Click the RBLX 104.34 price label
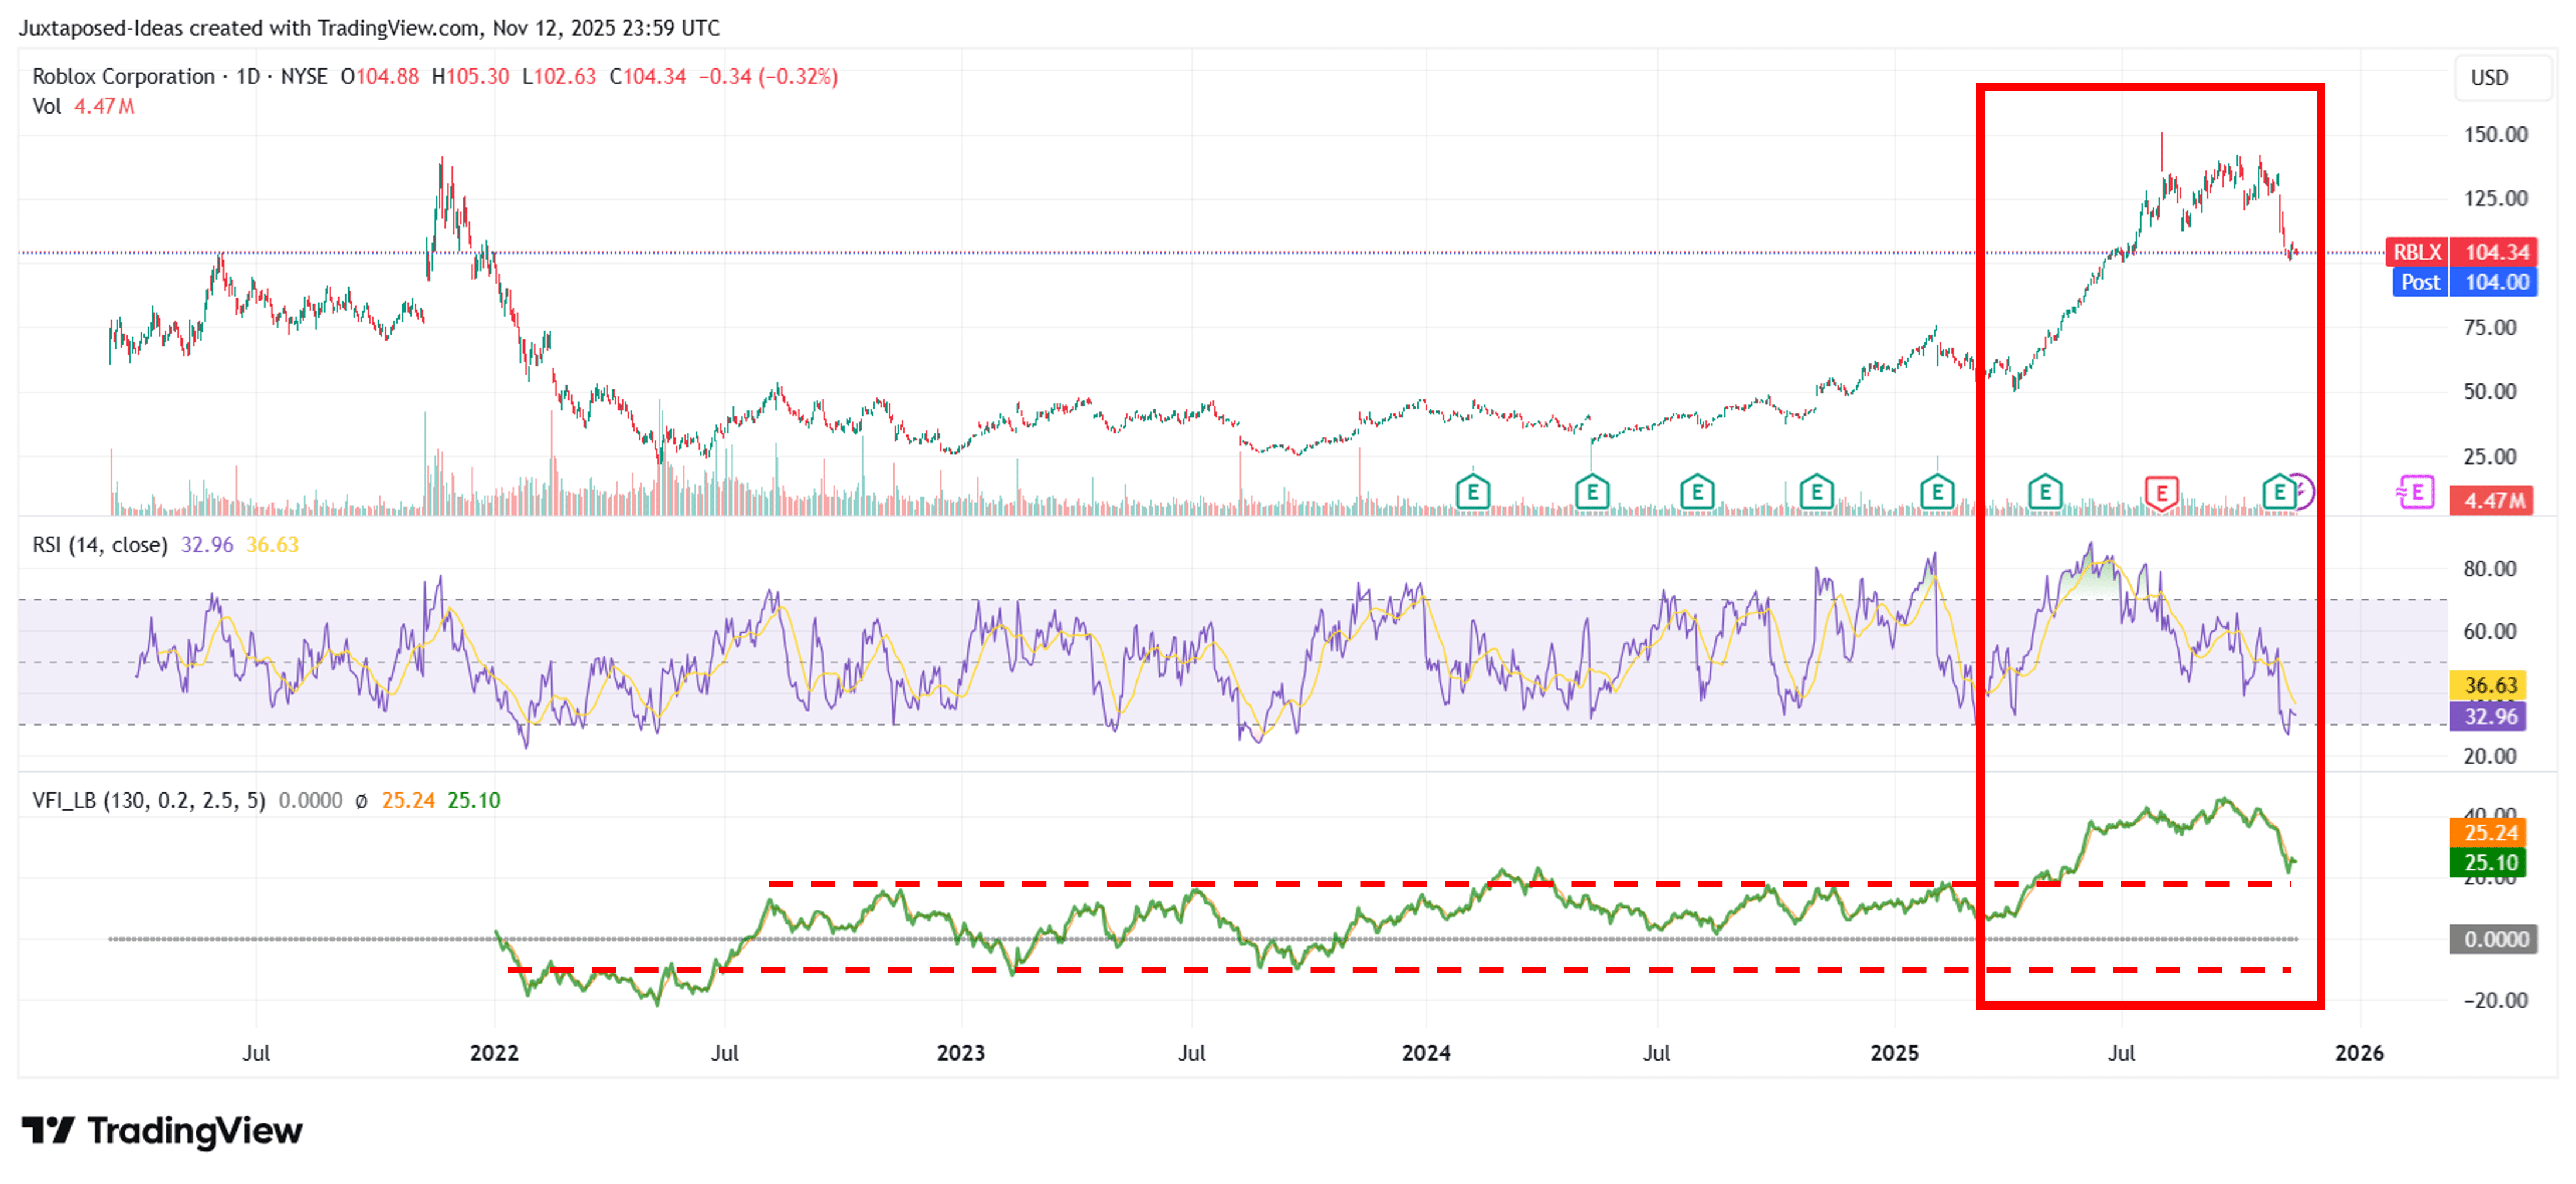 pyautogui.click(x=2461, y=252)
